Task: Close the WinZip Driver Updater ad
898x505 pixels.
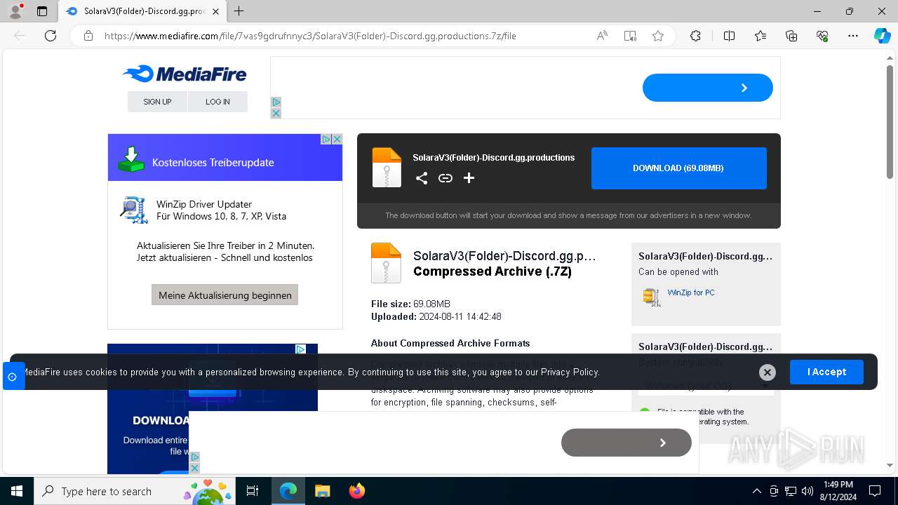Action: pyautogui.click(x=337, y=139)
